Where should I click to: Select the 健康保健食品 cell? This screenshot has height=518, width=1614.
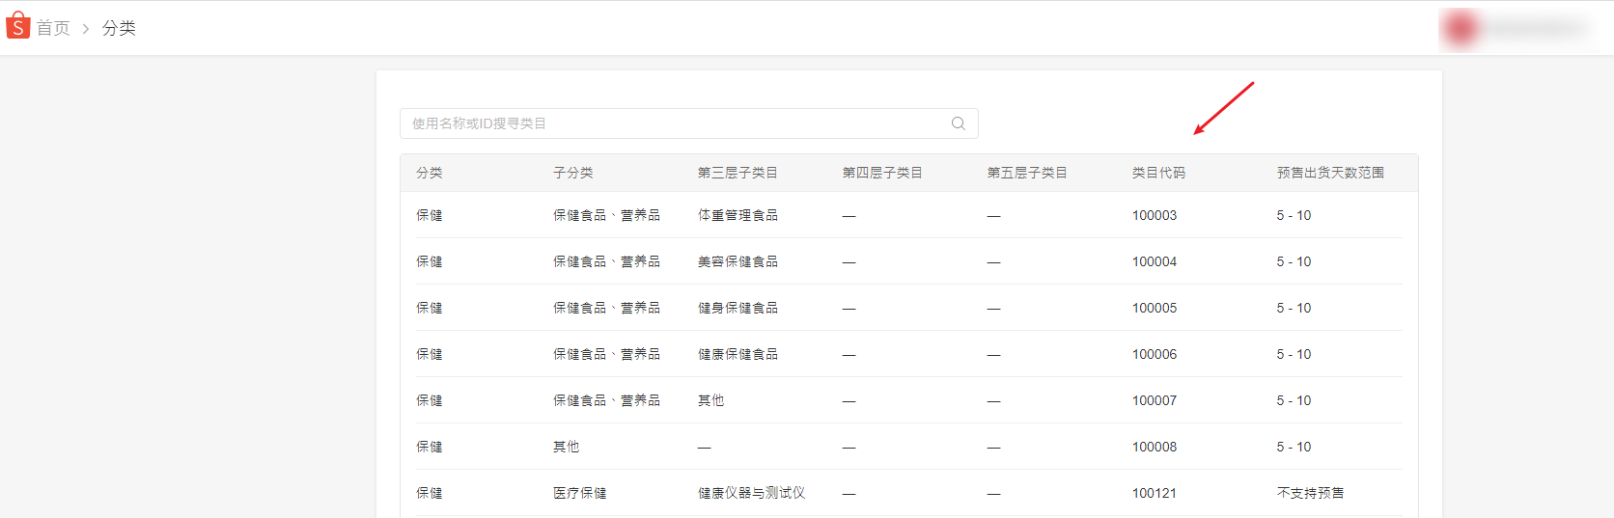tap(737, 354)
